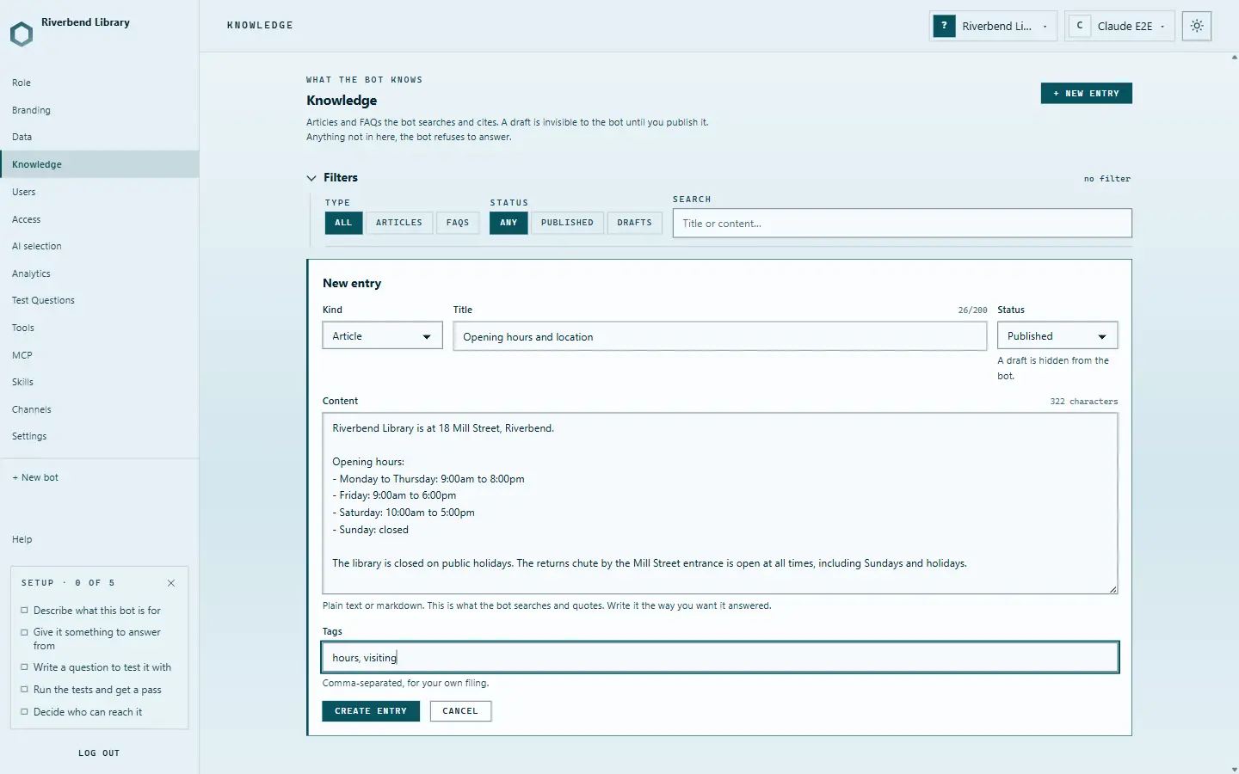
Task: Click the '26/200' title counter
Action: pos(973,310)
